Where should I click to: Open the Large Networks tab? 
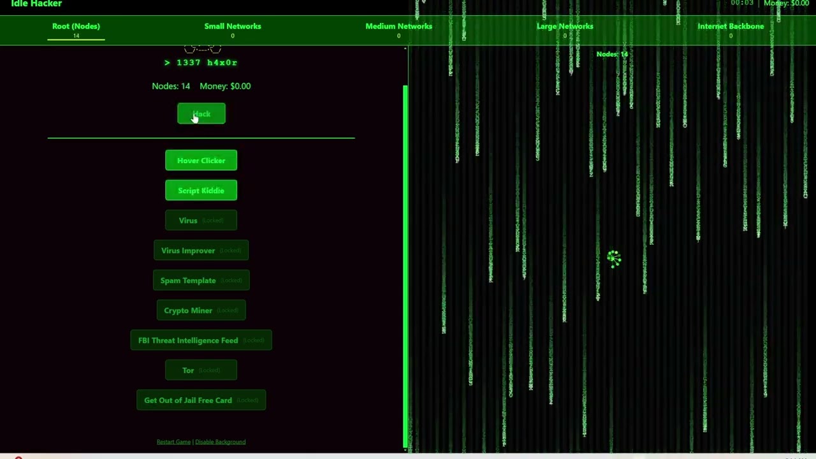click(565, 29)
